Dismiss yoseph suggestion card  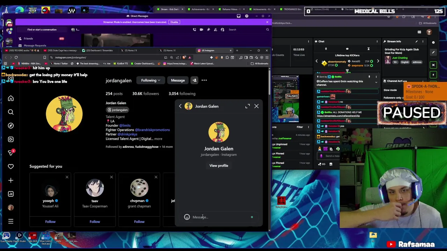(x=67, y=177)
